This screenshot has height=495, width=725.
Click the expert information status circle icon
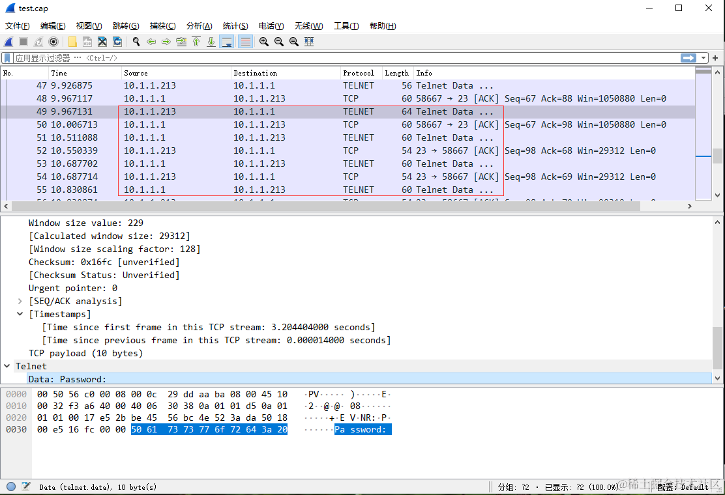tap(11, 487)
